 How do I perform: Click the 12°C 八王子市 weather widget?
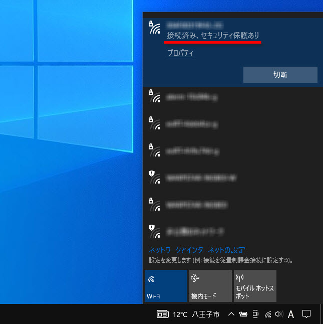point(196,314)
